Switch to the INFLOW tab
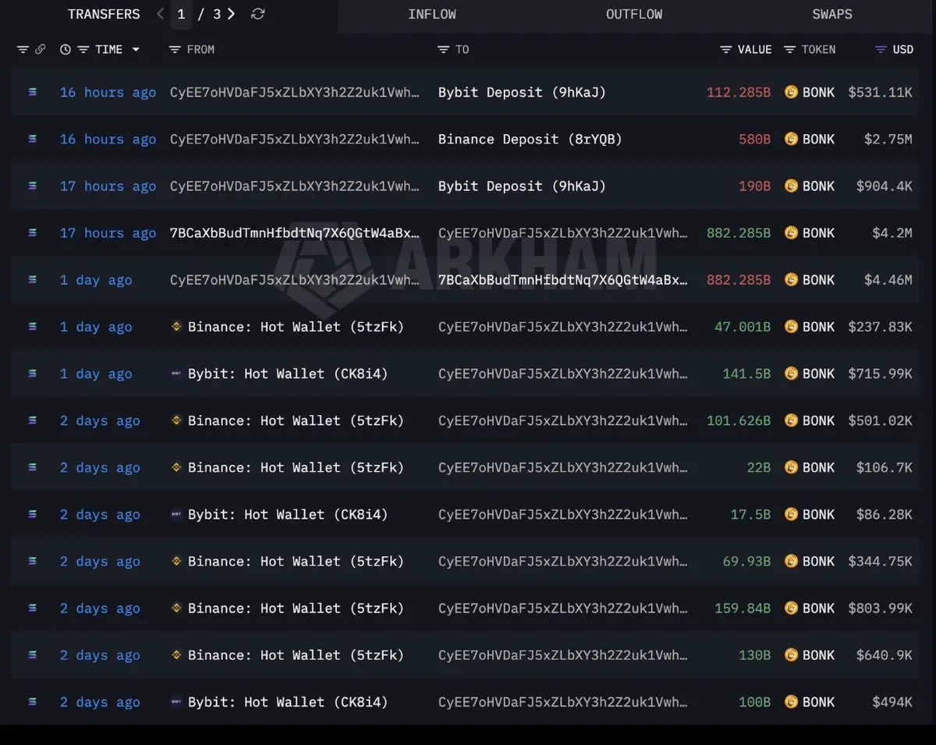The image size is (936, 745). coord(432,14)
